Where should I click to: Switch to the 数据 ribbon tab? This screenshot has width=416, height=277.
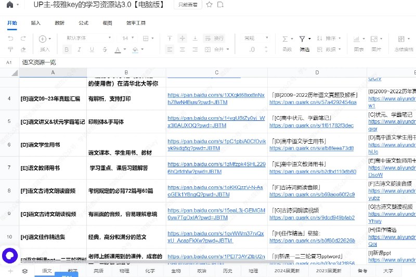60,23
